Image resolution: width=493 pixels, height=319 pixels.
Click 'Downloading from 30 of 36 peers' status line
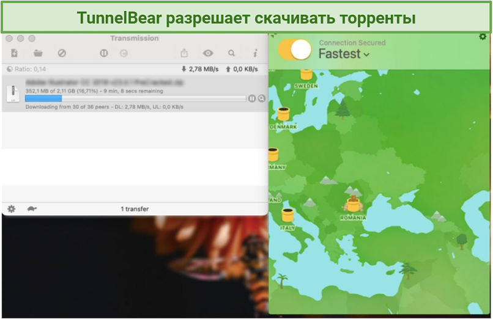click(x=105, y=107)
